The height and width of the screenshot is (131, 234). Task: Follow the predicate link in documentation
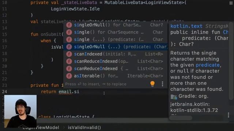click(x=208, y=65)
